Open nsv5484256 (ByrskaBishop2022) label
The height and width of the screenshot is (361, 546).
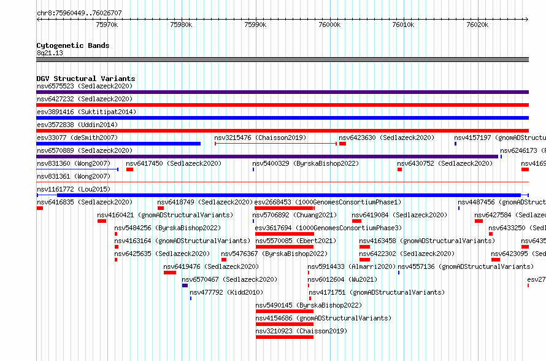click(x=167, y=228)
